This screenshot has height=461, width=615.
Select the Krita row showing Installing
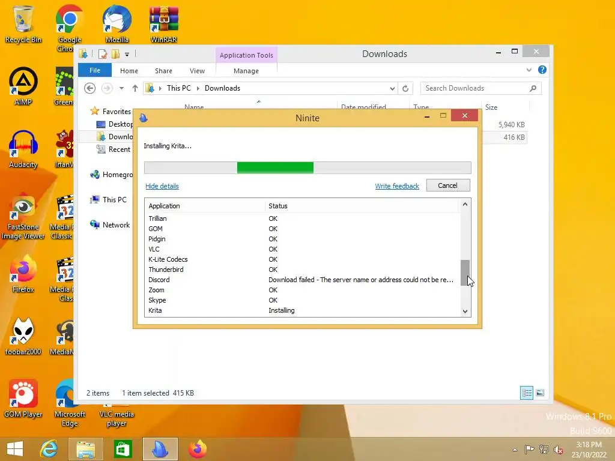302,310
